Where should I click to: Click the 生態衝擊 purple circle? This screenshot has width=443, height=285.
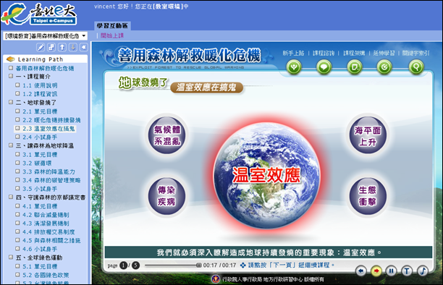point(367,196)
